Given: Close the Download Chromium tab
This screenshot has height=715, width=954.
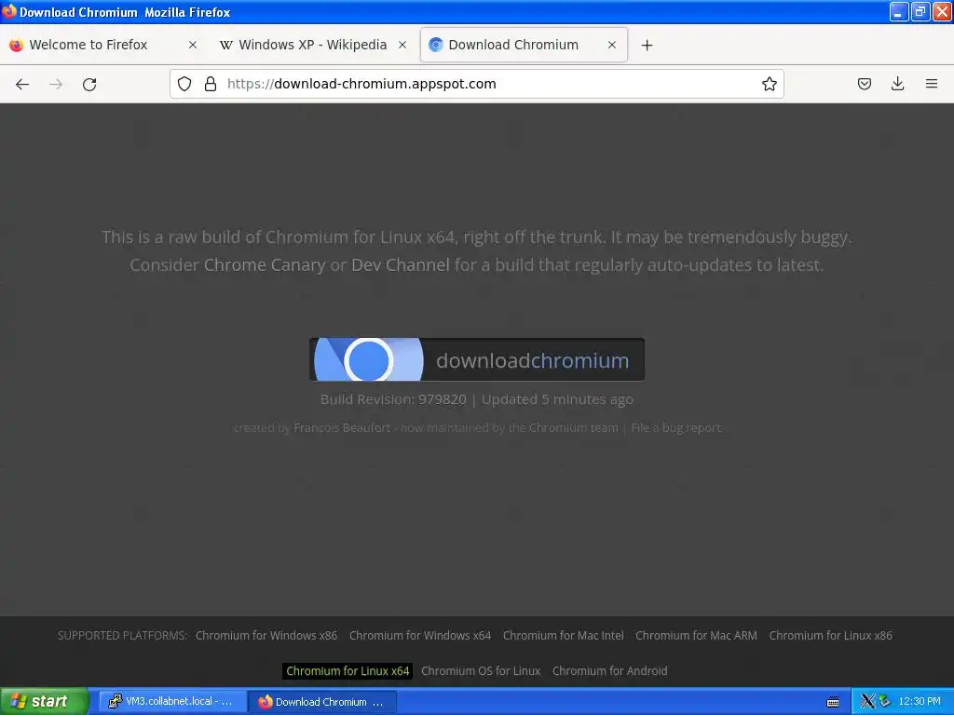Looking at the screenshot, I should coord(612,45).
